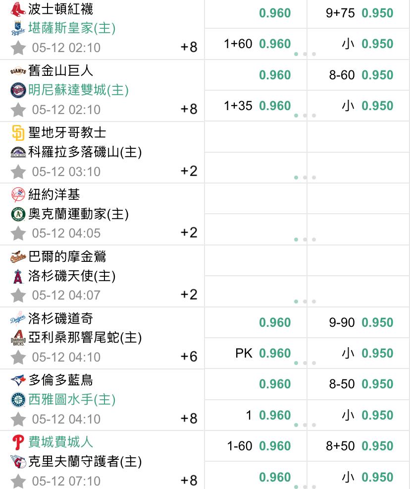Toggle favorite star for 05-12 04:05 game
The height and width of the screenshot is (489, 410).
point(18,233)
